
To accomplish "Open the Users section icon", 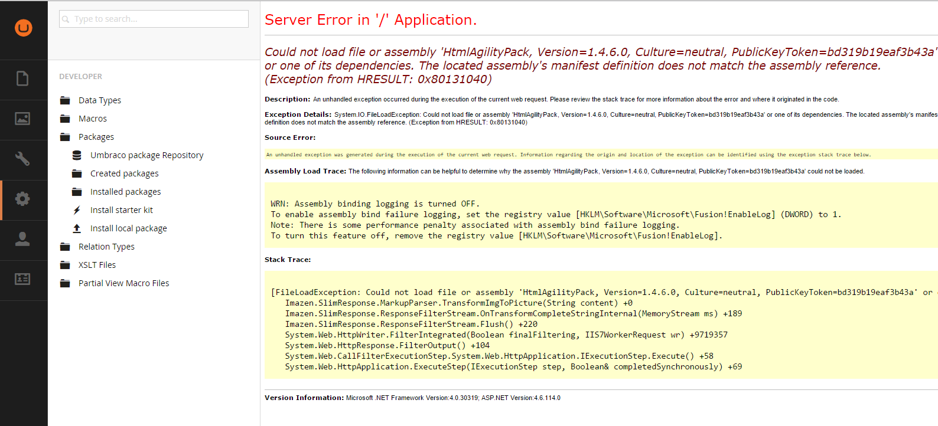I will [22, 239].
